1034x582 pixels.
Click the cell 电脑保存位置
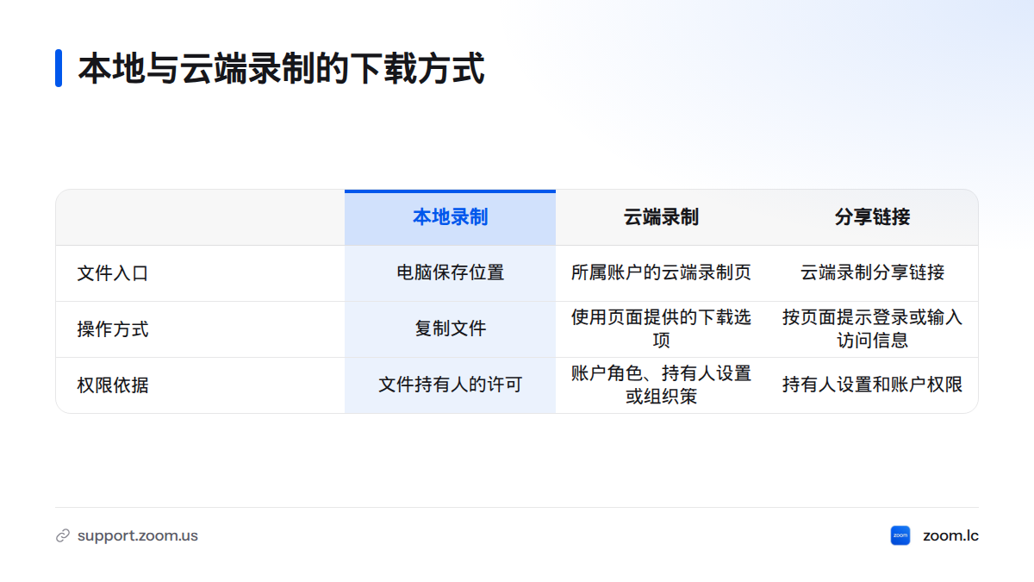point(451,273)
